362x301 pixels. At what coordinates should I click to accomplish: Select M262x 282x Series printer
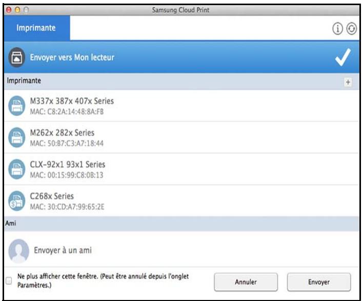(x=182, y=137)
